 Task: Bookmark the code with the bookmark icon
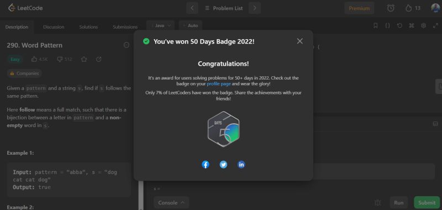[x=376, y=25]
